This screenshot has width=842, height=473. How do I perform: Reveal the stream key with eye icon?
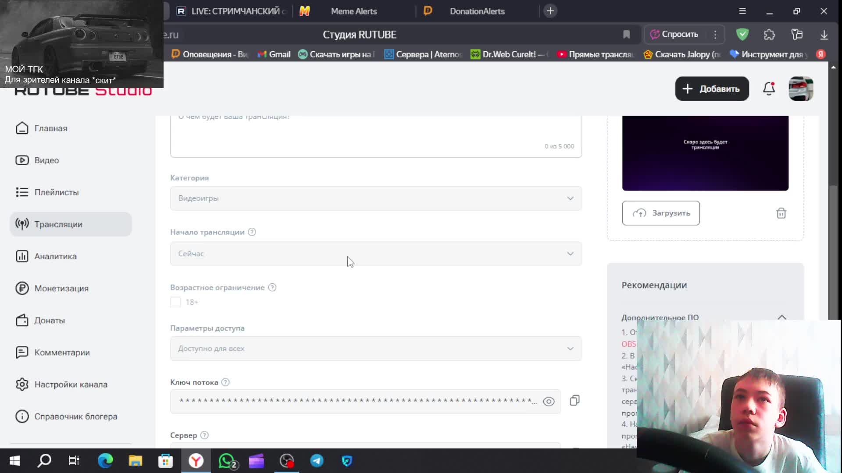tap(549, 402)
